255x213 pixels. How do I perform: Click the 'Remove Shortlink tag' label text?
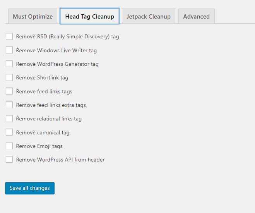click(42, 77)
